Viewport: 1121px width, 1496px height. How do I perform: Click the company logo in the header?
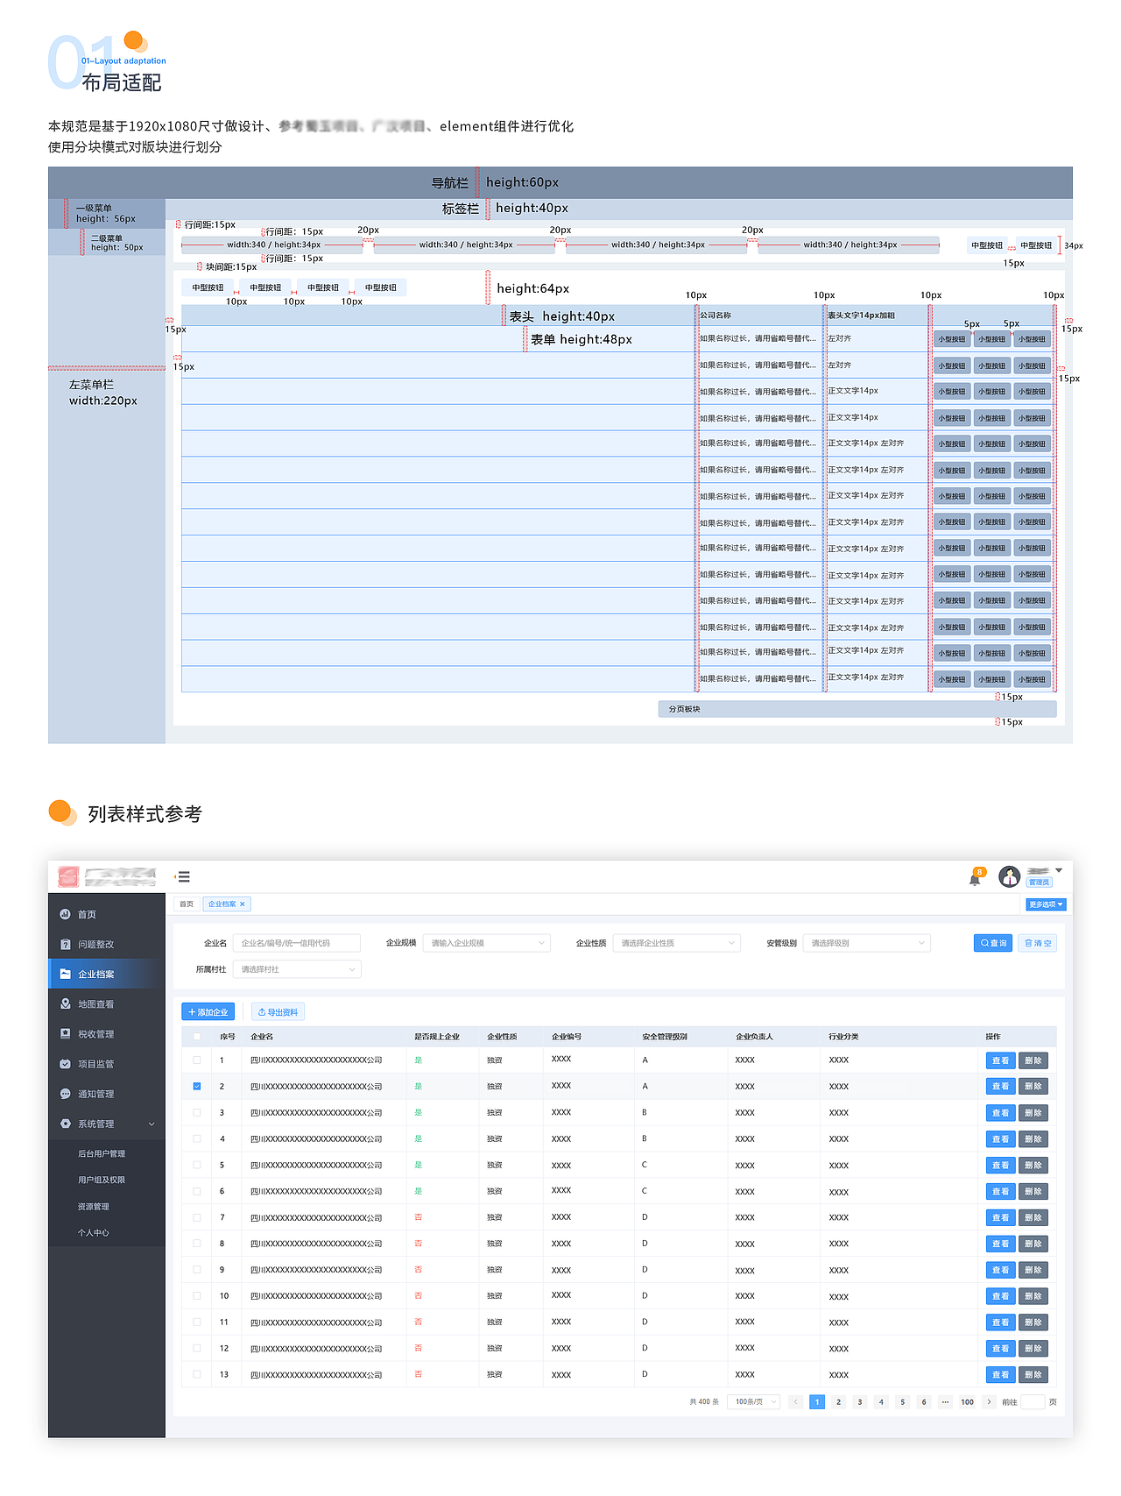coord(68,876)
